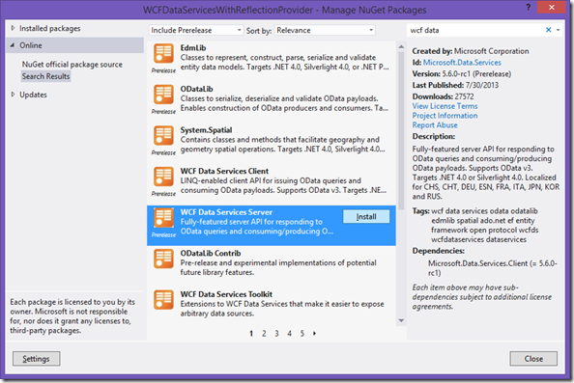
Task: Click current page number 1
Action: tap(251, 333)
